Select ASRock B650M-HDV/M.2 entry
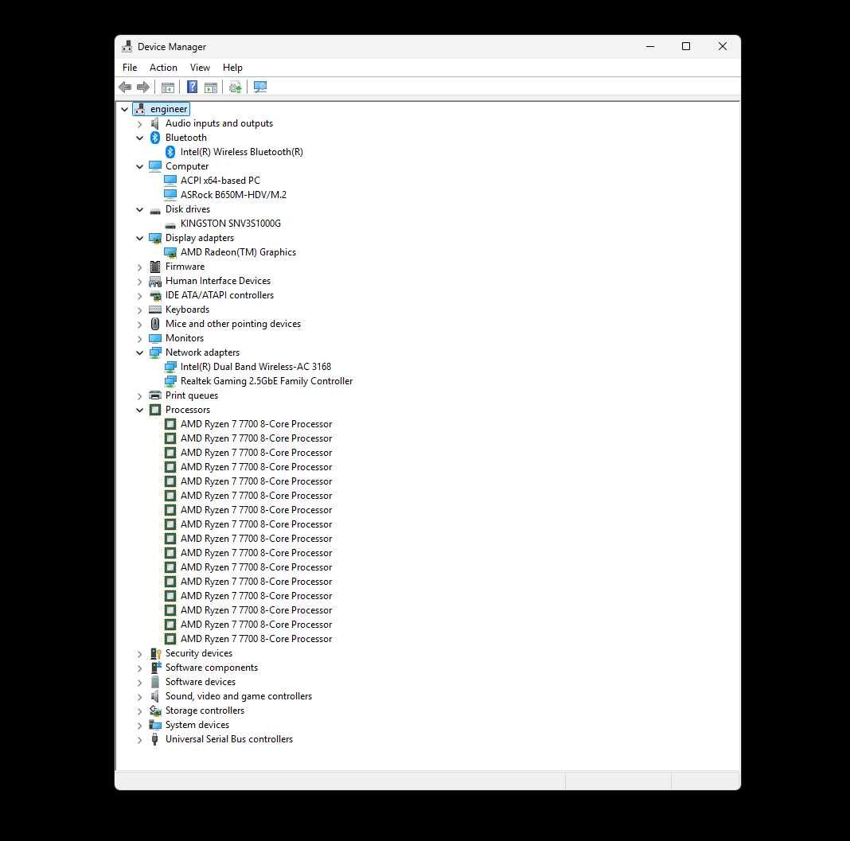Screen dimensions: 850x841 (234, 194)
